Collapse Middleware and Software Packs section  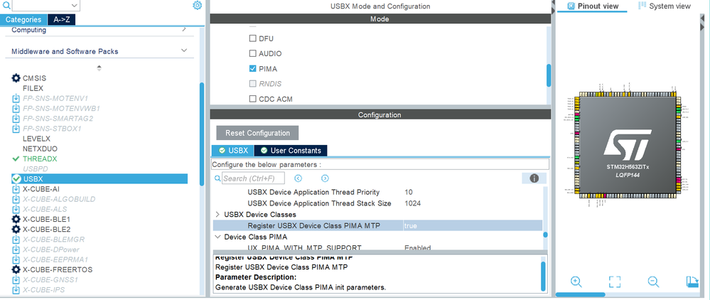click(184, 50)
